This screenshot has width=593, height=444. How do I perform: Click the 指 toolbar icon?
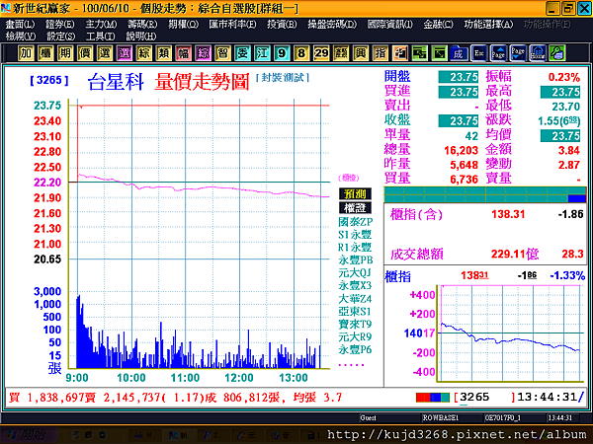coord(381,53)
